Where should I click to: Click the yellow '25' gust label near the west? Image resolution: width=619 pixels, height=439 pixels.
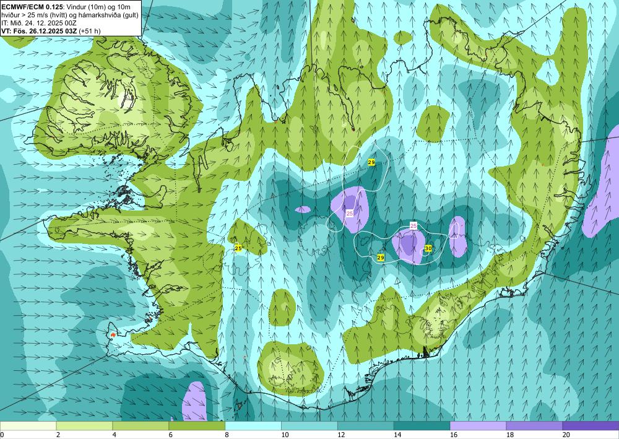pos(238,248)
